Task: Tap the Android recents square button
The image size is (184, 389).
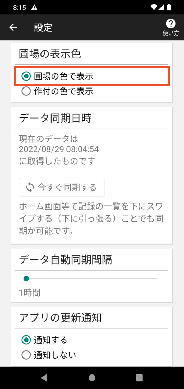Action: 139,378
